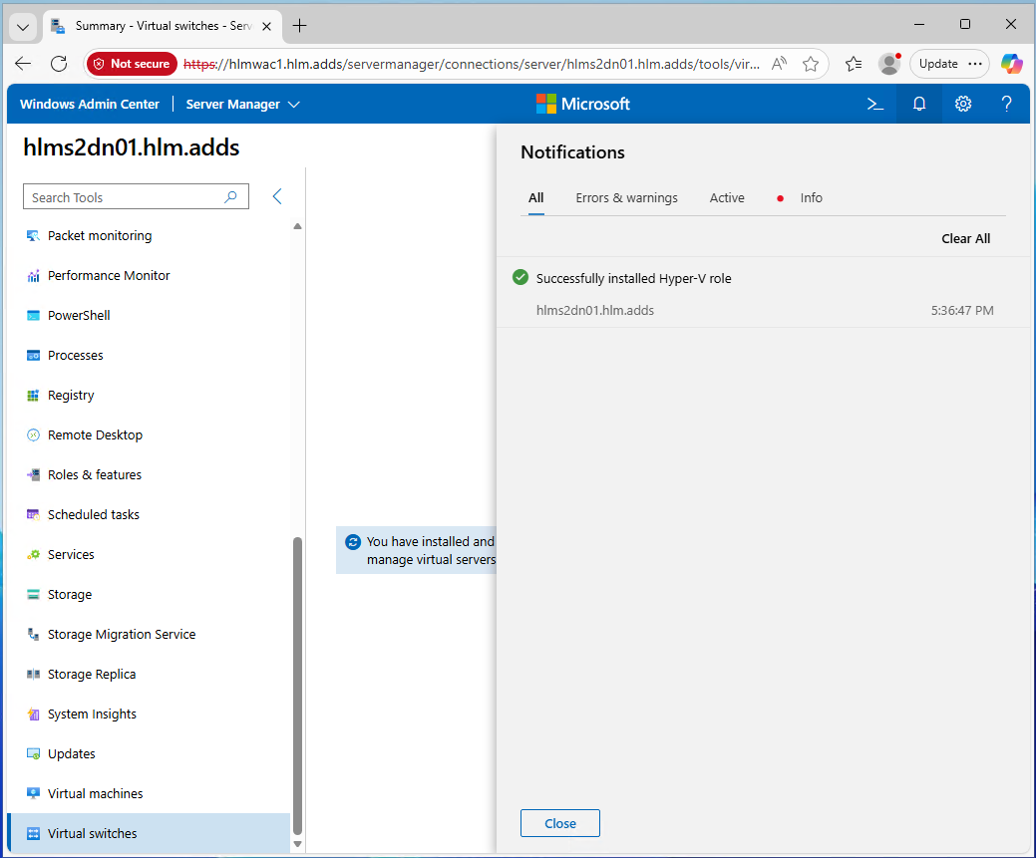Viewport: 1036px width, 858px height.
Task: Close the Notifications panel
Action: (x=559, y=823)
